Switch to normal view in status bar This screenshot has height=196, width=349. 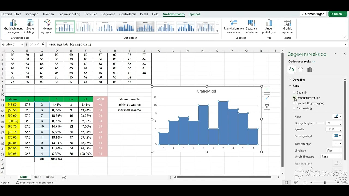(287, 183)
